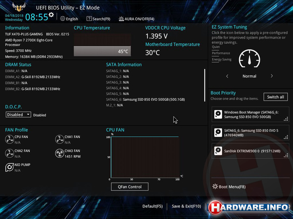Image resolution: width=293 pixels, height=219 pixels.
Task: Click the 1.395 V voltage value
Action: (x=156, y=36)
